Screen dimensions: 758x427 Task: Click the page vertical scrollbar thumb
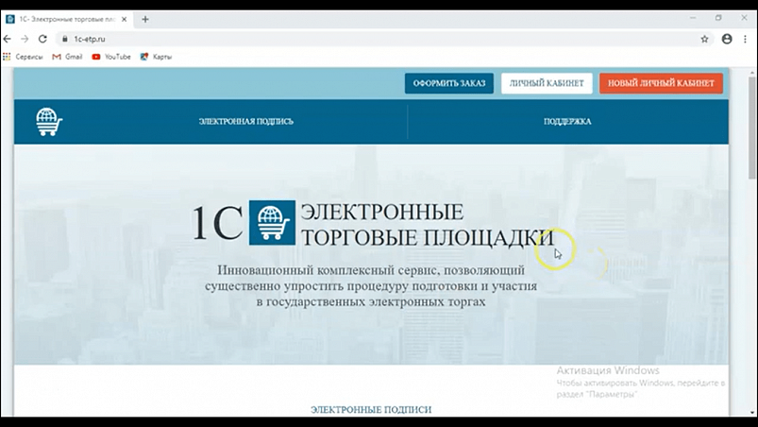point(752,128)
